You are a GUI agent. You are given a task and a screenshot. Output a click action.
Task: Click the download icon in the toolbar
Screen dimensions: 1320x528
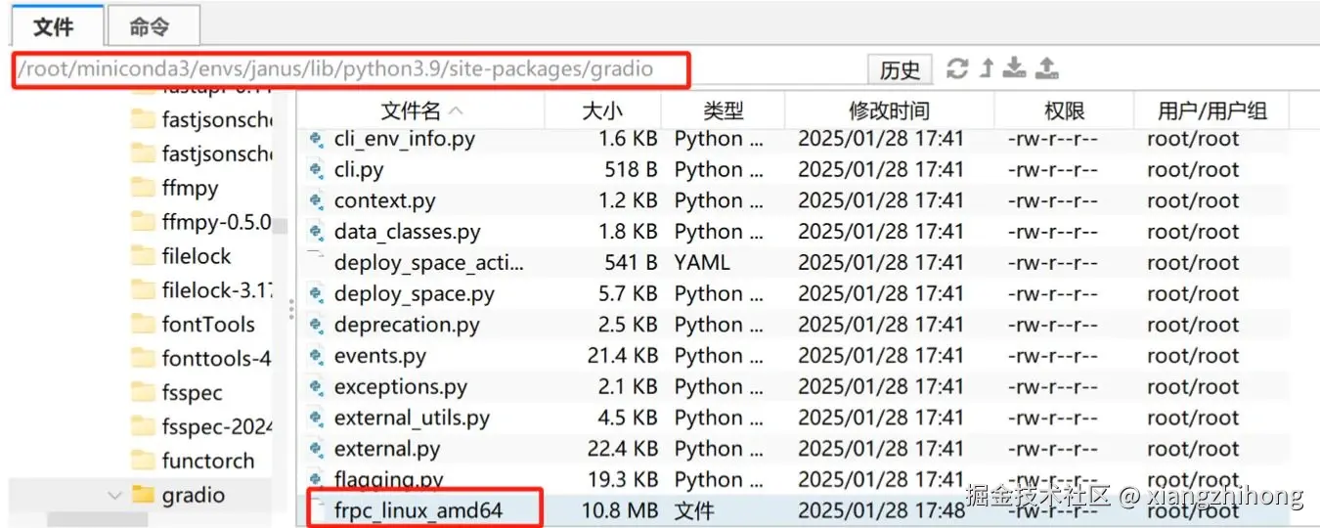[1016, 68]
